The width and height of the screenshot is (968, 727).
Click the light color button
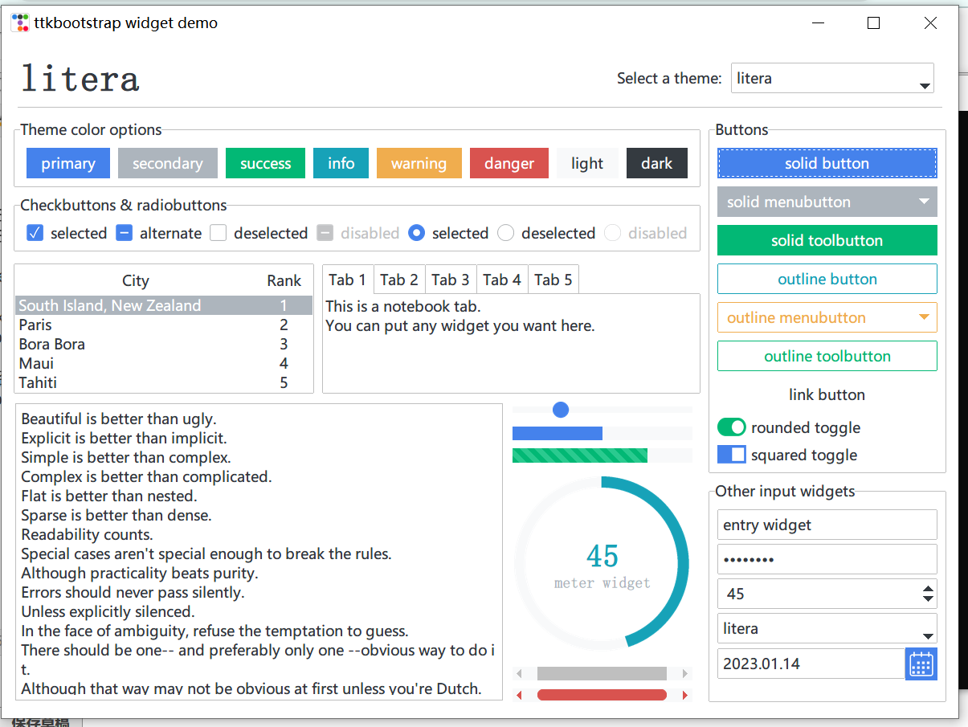pyautogui.click(x=587, y=163)
